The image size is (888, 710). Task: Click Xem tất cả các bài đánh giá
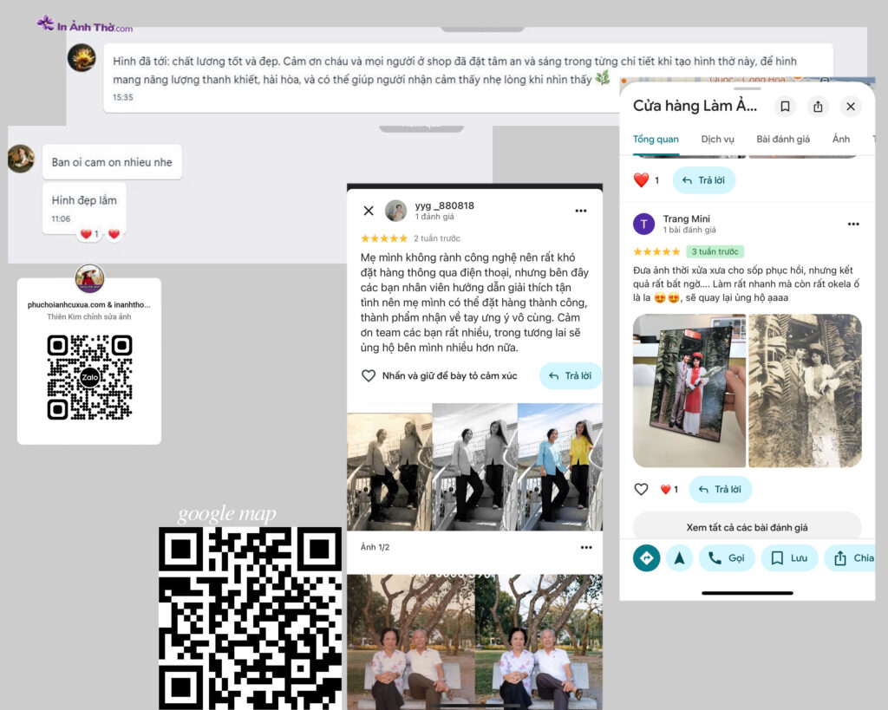pyautogui.click(x=747, y=527)
